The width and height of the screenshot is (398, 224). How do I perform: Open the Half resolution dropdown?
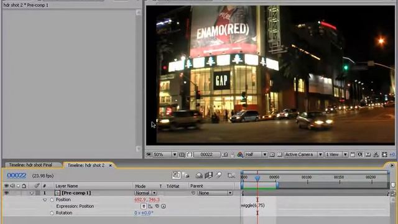point(256,154)
